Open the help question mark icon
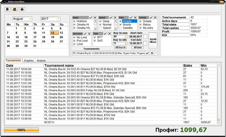This screenshot has width=226, height=137. click(22, 9)
